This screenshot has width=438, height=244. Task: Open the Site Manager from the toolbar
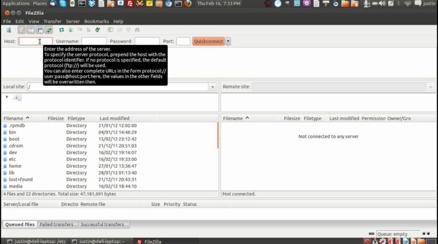(x=9, y=30)
